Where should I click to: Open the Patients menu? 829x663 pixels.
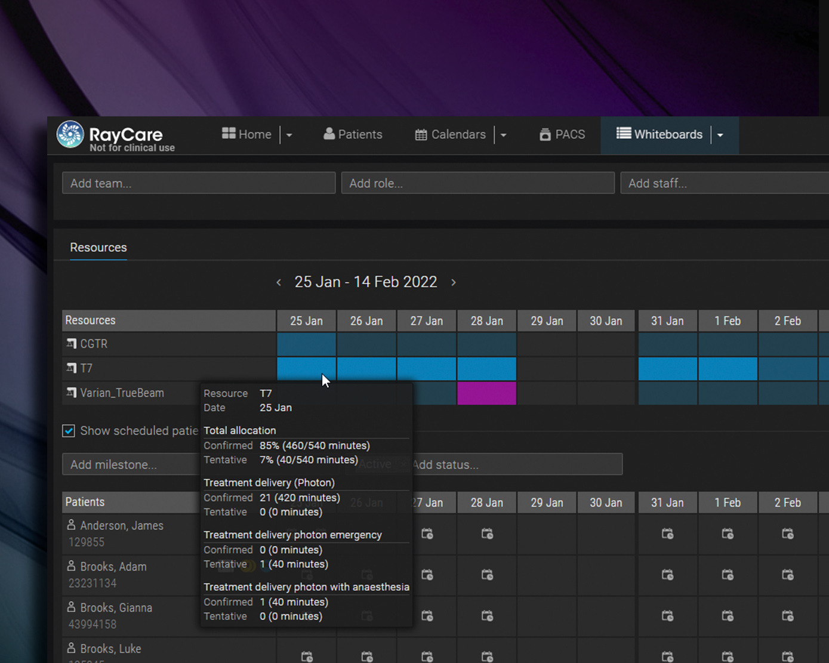point(353,135)
